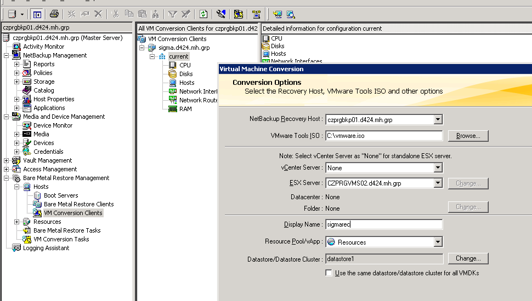The width and height of the screenshot is (532, 301).
Task: Click the Change button beside datastore
Action: click(468, 258)
